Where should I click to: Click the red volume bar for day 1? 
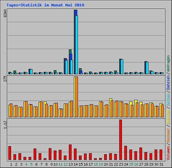point(10,153)
